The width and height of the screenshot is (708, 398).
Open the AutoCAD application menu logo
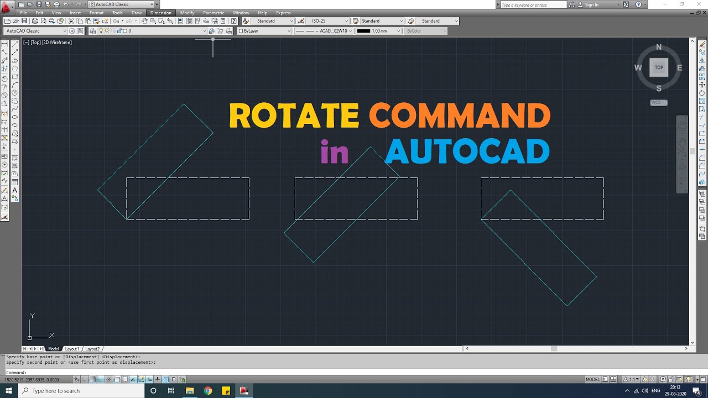[8, 8]
